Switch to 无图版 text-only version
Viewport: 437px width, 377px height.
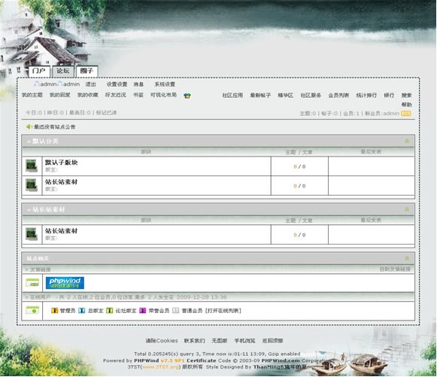tap(220, 341)
